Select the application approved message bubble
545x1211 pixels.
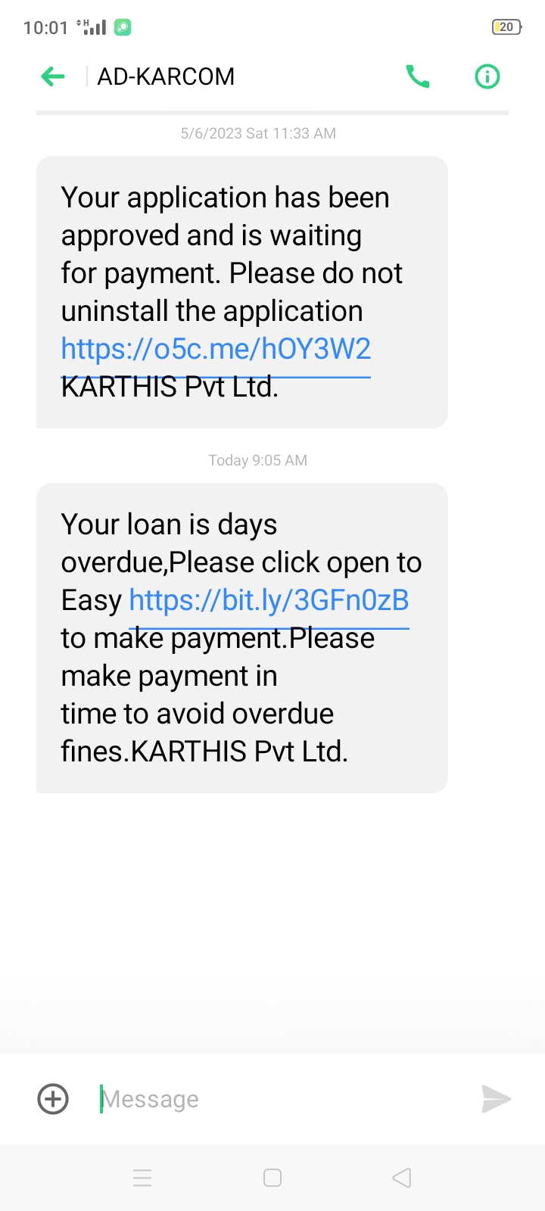coord(242,292)
